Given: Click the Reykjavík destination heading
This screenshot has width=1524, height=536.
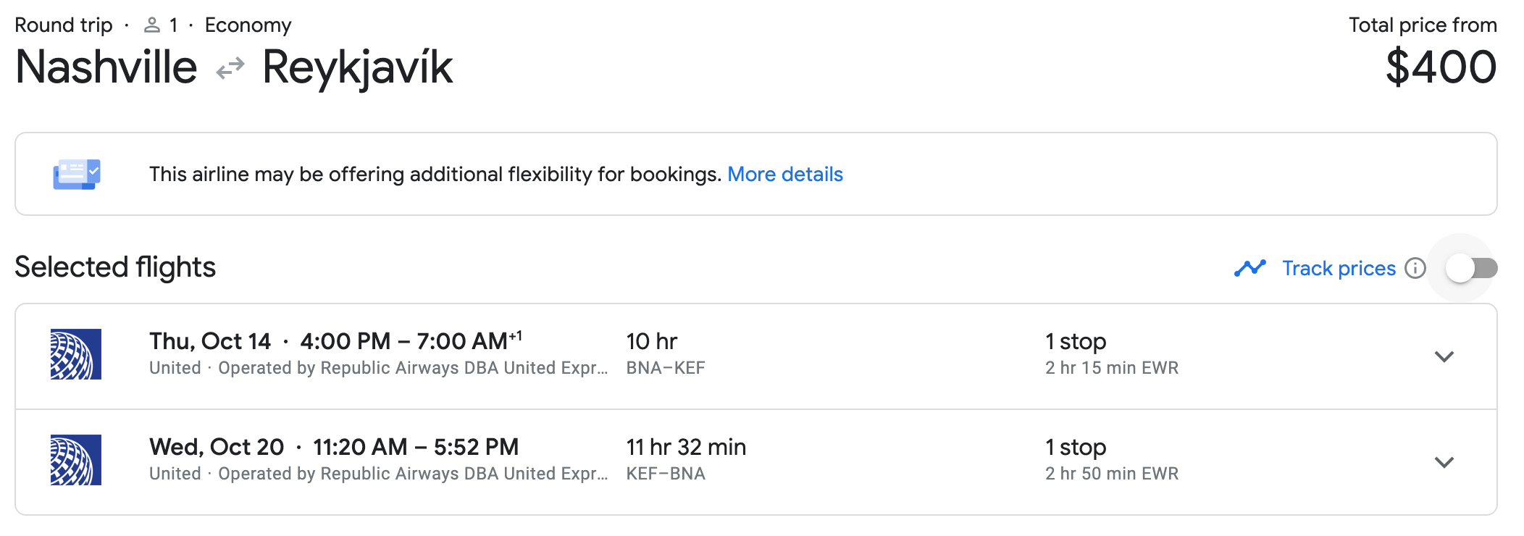Looking at the screenshot, I should click(x=357, y=67).
